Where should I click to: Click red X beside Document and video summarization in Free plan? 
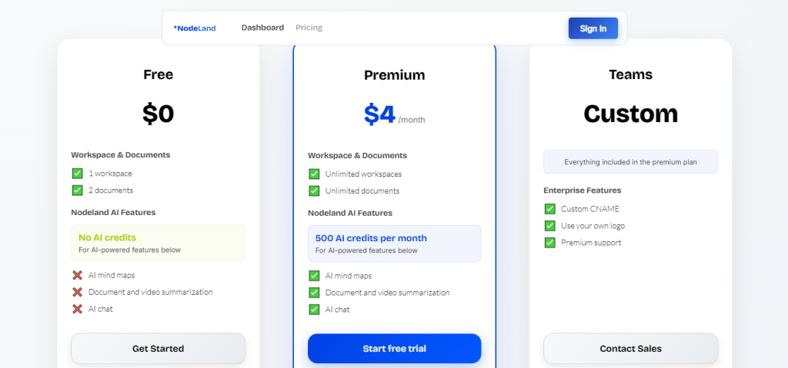[x=77, y=292]
